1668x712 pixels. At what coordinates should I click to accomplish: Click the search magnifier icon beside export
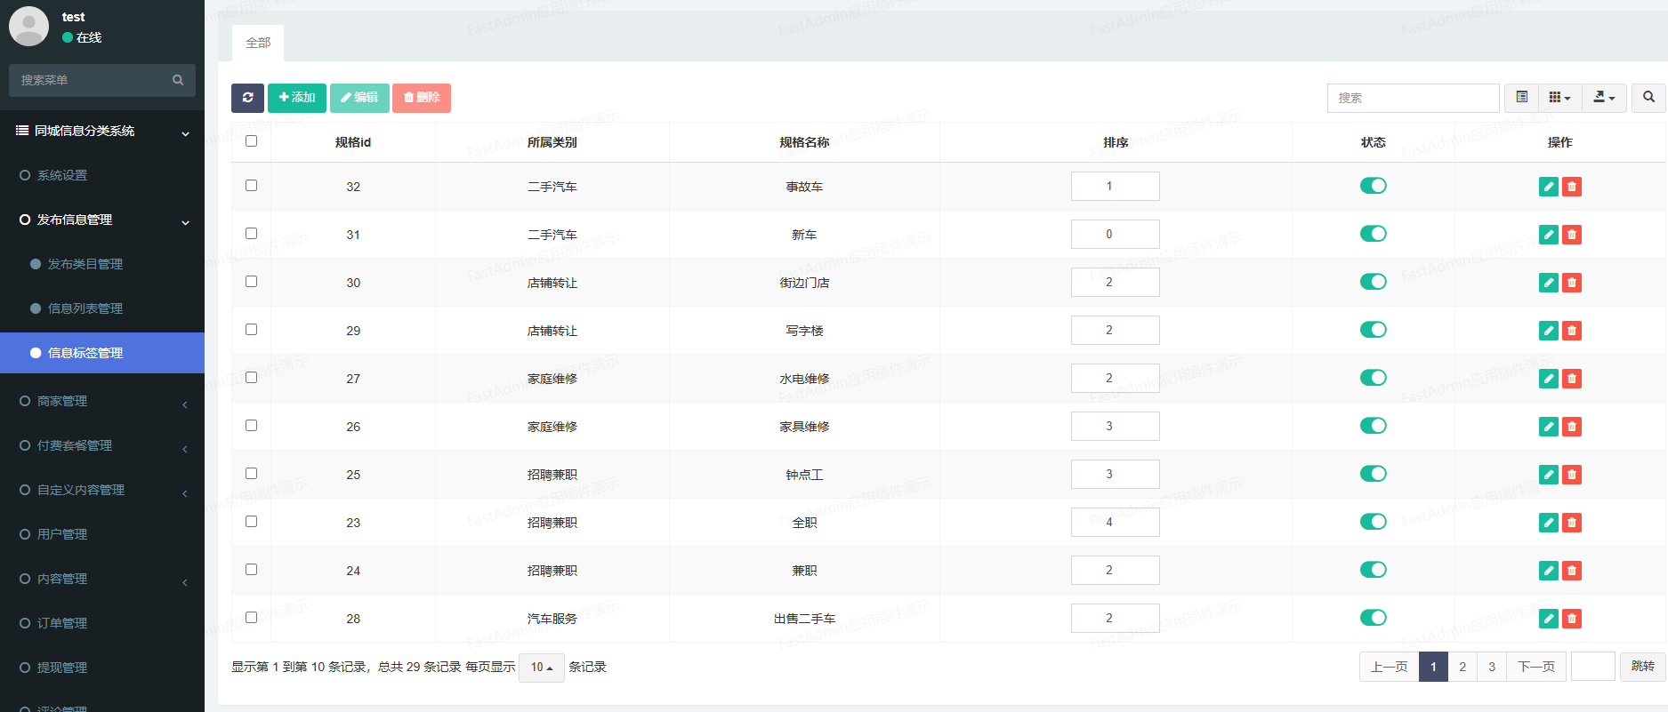coord(1648,98)
